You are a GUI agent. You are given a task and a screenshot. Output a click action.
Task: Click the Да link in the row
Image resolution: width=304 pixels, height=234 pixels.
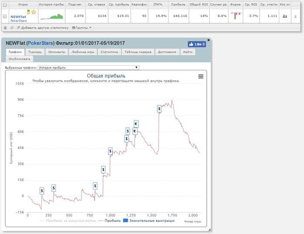coord(285,16)
